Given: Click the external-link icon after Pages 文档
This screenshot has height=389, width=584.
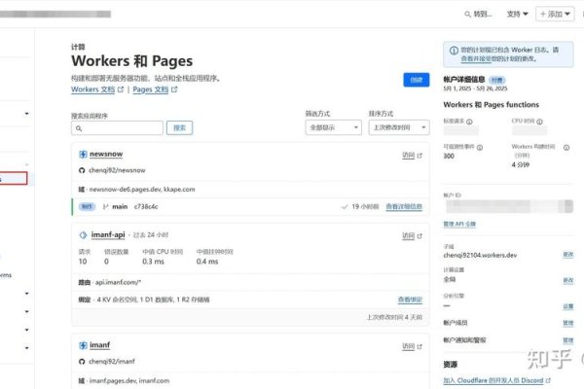Looking at the screenshot, I should (x=174, y=89).
